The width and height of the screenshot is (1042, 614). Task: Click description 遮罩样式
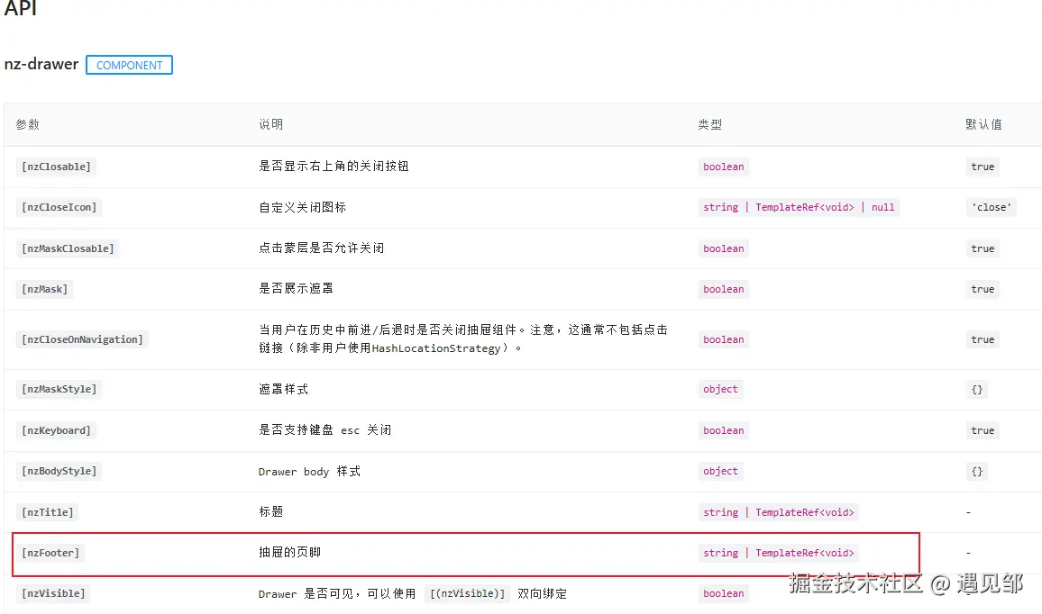(284, 389)
